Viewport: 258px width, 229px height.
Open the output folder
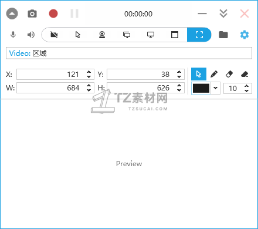coord(223,35)
